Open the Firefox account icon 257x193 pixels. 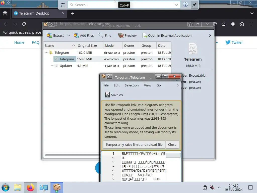pos(233,24)
